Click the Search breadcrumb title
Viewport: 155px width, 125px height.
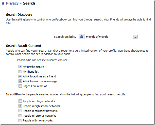tap(29, 3)
